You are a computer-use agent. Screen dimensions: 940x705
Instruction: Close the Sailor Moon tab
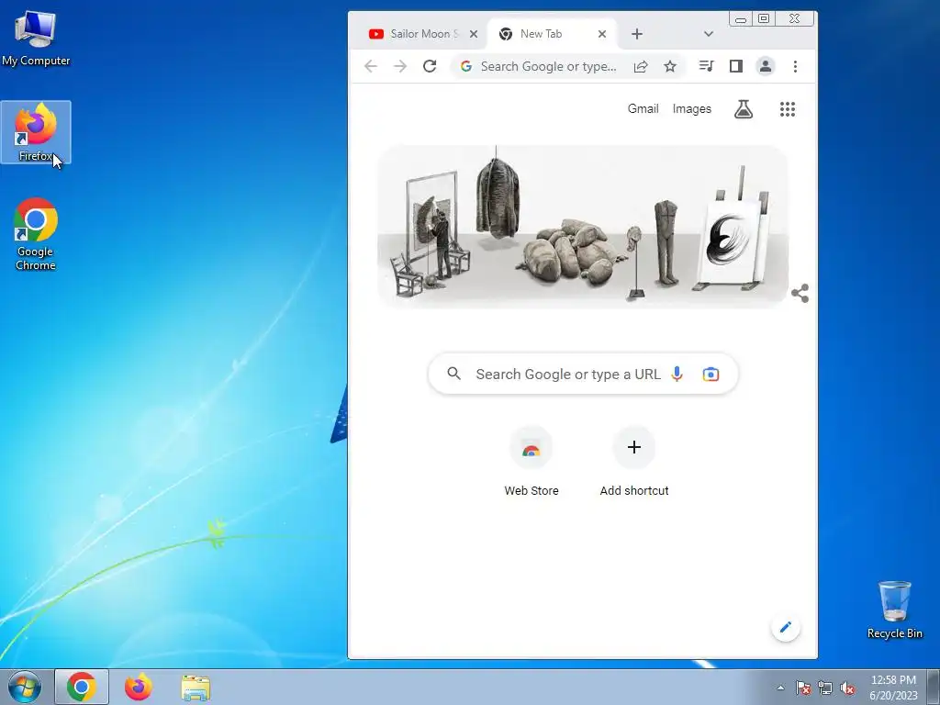[x=474, y=34]
